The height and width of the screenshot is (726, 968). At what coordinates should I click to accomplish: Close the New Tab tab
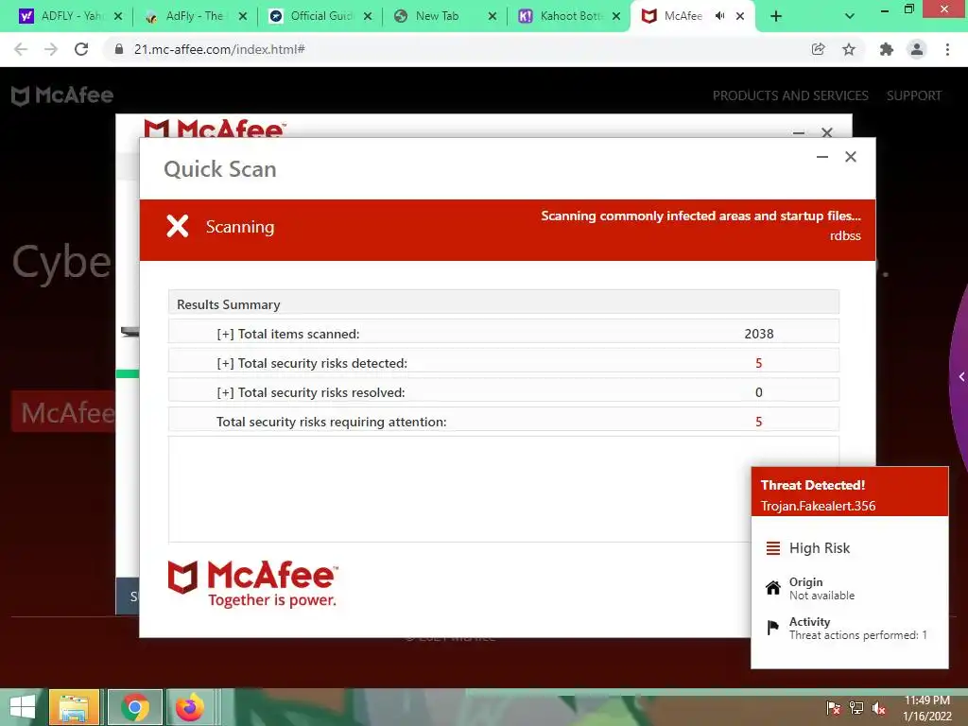(492, 16)
